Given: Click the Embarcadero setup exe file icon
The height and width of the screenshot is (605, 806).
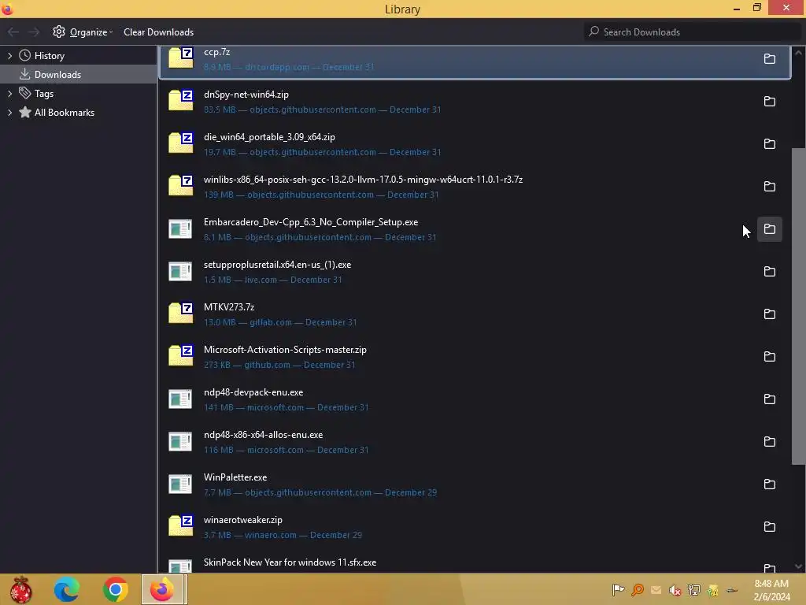Looking at the screenshot, I should point(180,229).
